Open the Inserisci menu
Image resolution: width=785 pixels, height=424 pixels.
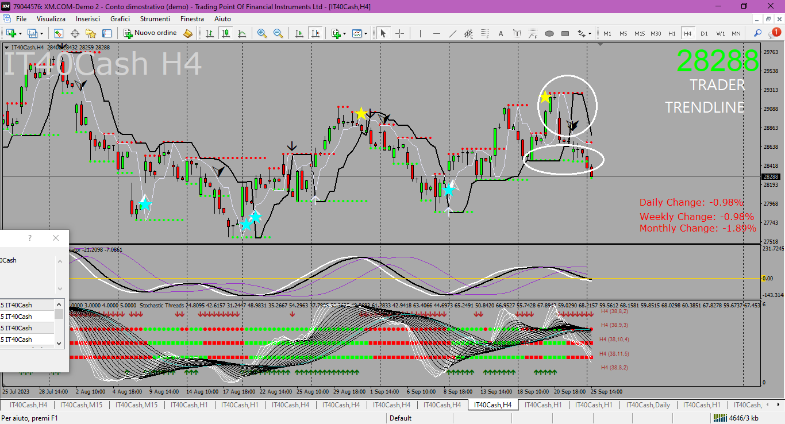88,19
